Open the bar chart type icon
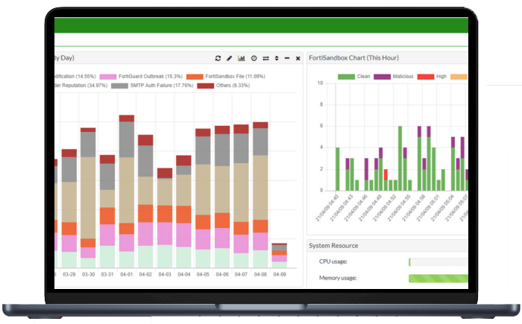This screenshot has height=324, width=522. pos(242,58)
